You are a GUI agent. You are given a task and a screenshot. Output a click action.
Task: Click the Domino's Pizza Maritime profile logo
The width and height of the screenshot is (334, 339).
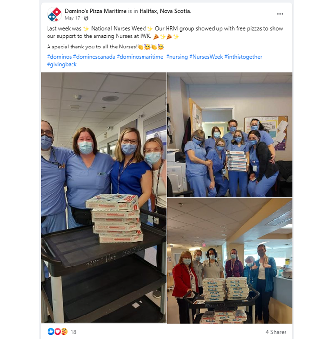click(54, 14)
